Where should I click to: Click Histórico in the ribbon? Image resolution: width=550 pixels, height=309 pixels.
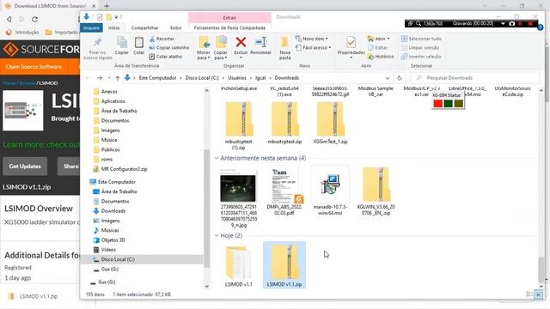tap(381, 57)
